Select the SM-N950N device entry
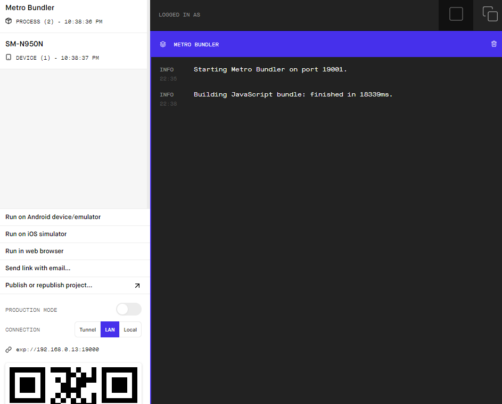The height and width of the screenshot is (404, 502). click(x=73, y=51)
